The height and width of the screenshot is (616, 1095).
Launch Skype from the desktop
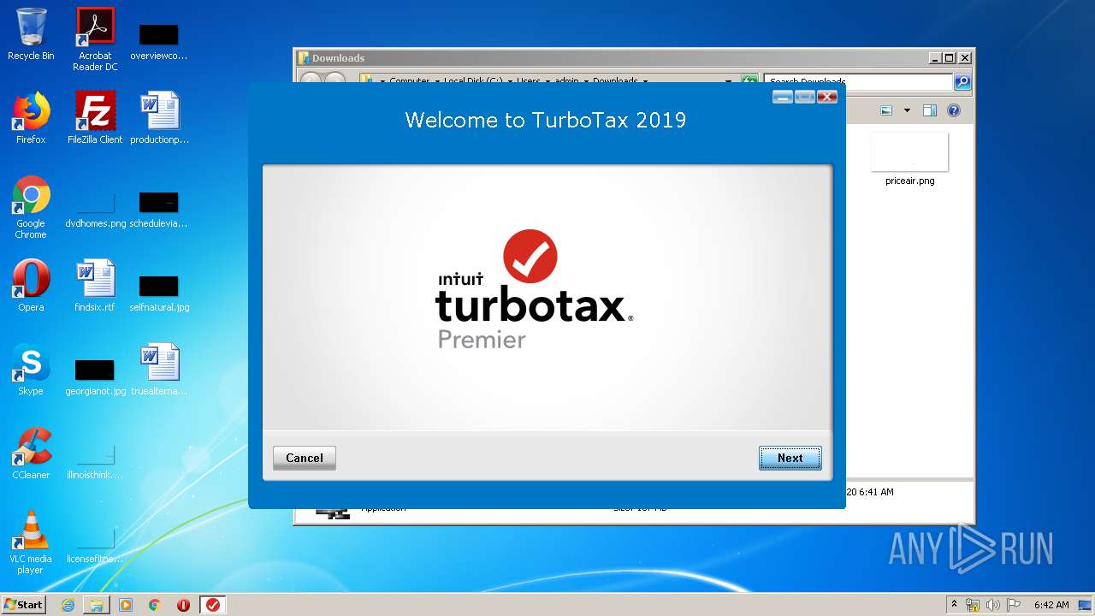pos(31,369)
